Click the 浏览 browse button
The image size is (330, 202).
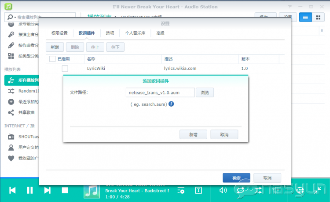click(205, 93)
